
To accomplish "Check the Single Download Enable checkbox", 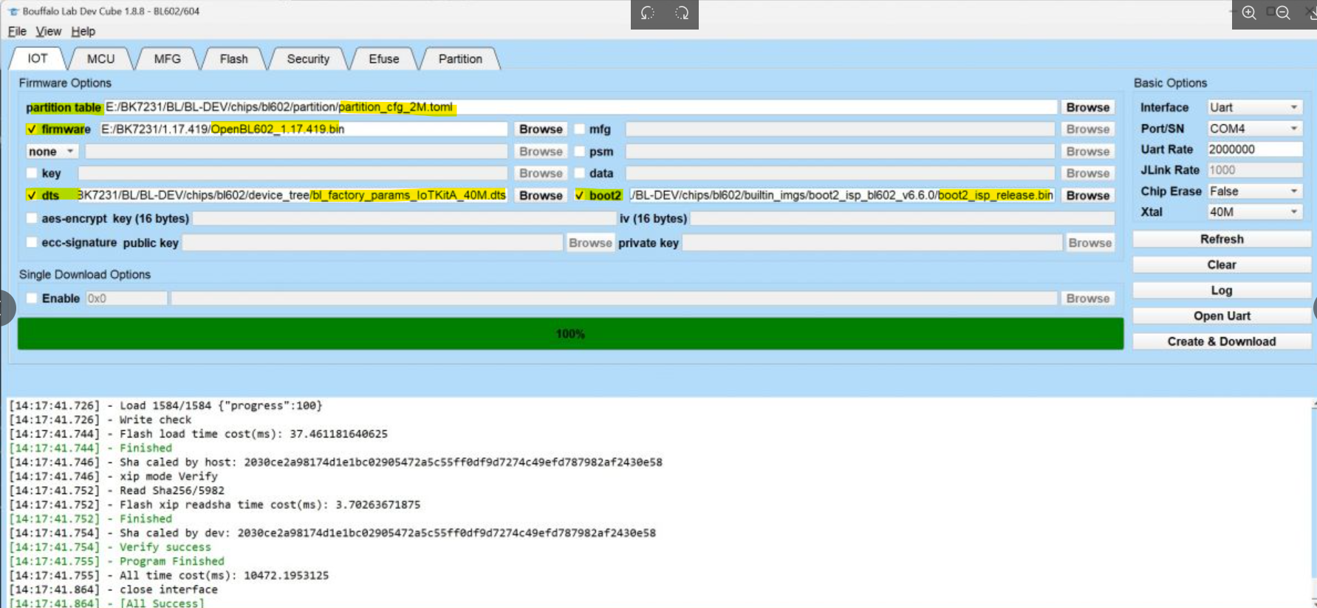I will click(31, 298).
